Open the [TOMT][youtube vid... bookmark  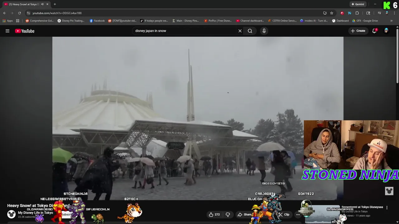click(x=122, y=21)
